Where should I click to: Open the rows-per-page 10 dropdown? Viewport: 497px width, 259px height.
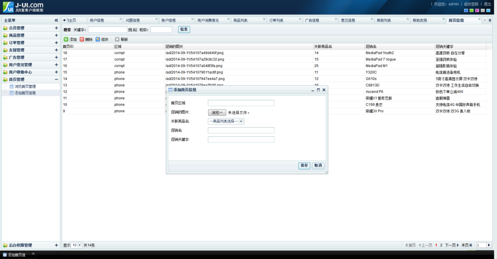[x=77, y=245]
